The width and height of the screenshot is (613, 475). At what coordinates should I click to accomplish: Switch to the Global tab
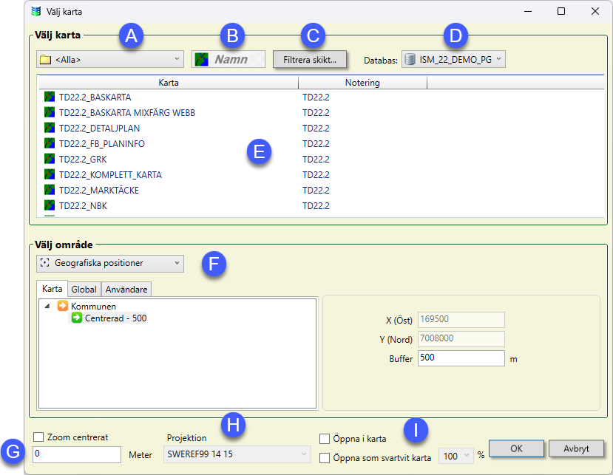coord(84,290)
